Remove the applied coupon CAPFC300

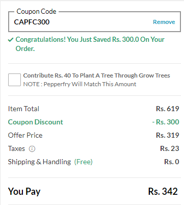164,22
